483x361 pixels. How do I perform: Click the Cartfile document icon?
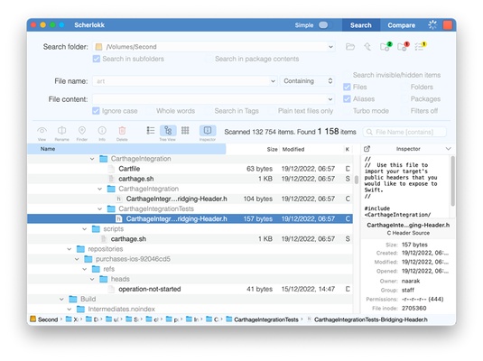pyautogui.click(x=111, y=169)
